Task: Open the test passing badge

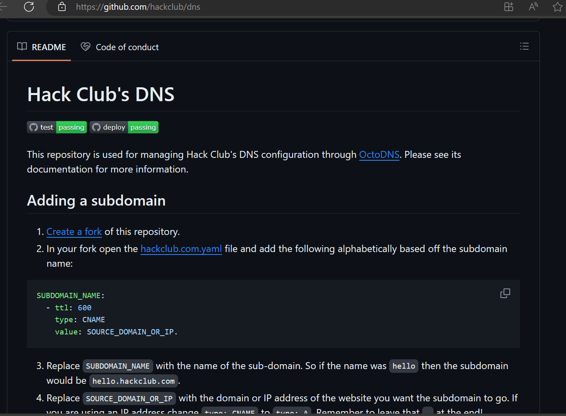Action: [x=57, y=127]
